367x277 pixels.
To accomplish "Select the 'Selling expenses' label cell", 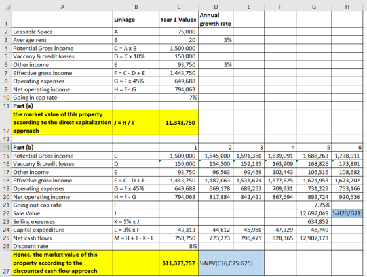I will coord(62,222).
